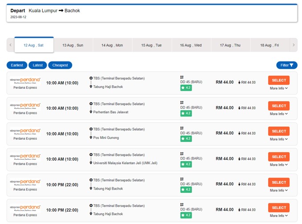The image size is (302, 224).
Task: Open the Filter options
Action: pyautogui.click(x=286, y=65)
